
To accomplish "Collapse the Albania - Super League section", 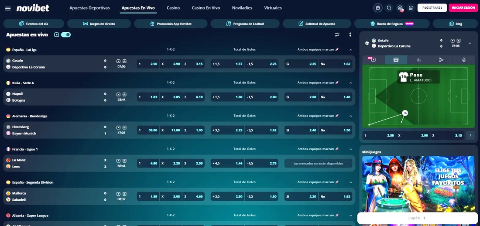I will (351, 216).
